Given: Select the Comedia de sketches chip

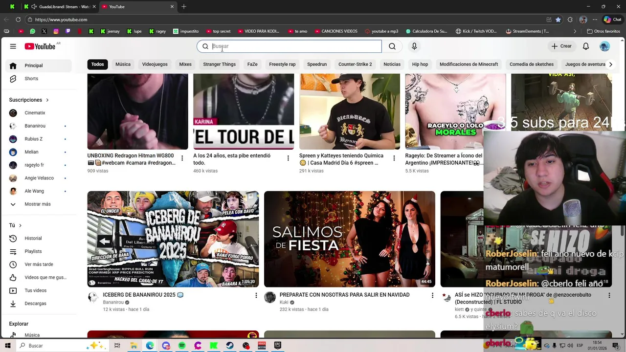Looking at the screenshot, I should 532,64.
